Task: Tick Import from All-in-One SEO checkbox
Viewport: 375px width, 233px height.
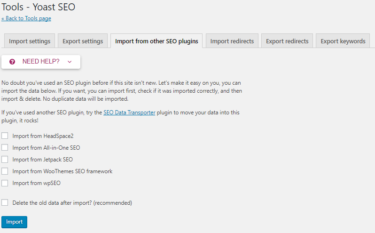Action: [5, 147]
